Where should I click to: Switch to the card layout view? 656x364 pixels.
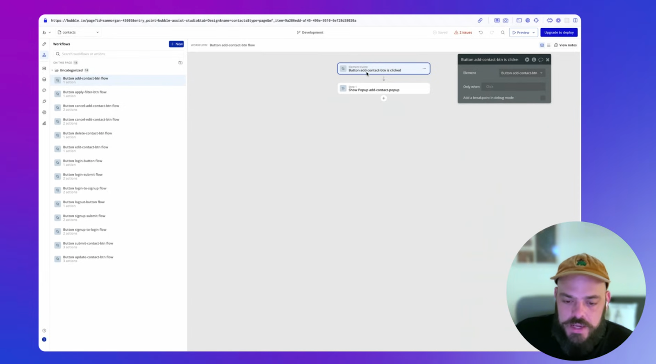coord(542,45)
